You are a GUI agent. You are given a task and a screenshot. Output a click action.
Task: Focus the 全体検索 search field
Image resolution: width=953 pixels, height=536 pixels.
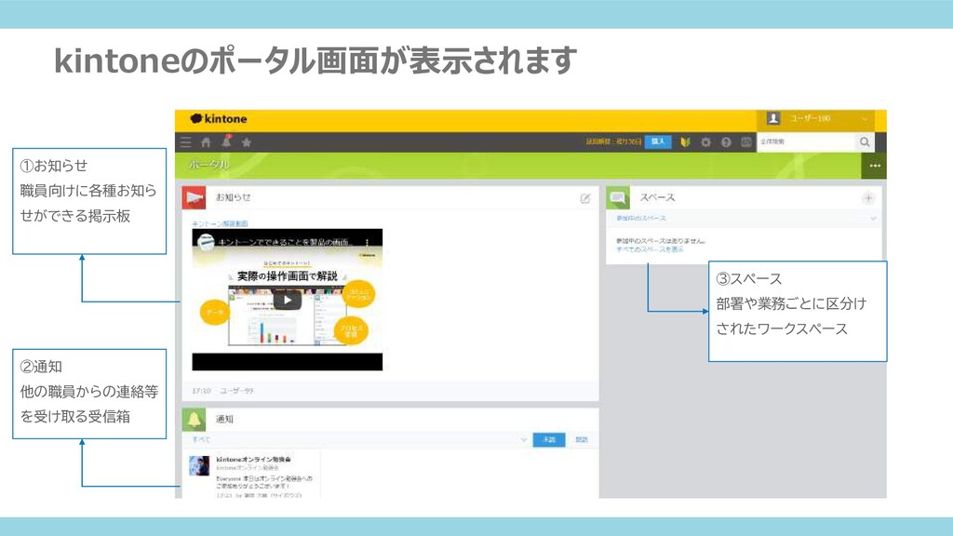[x=805, y=141]
